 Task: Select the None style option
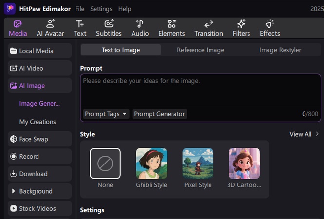(105, 164)
